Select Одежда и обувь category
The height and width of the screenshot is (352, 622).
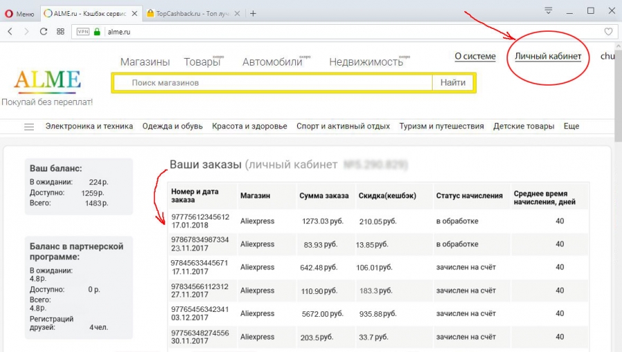point(173,126)
